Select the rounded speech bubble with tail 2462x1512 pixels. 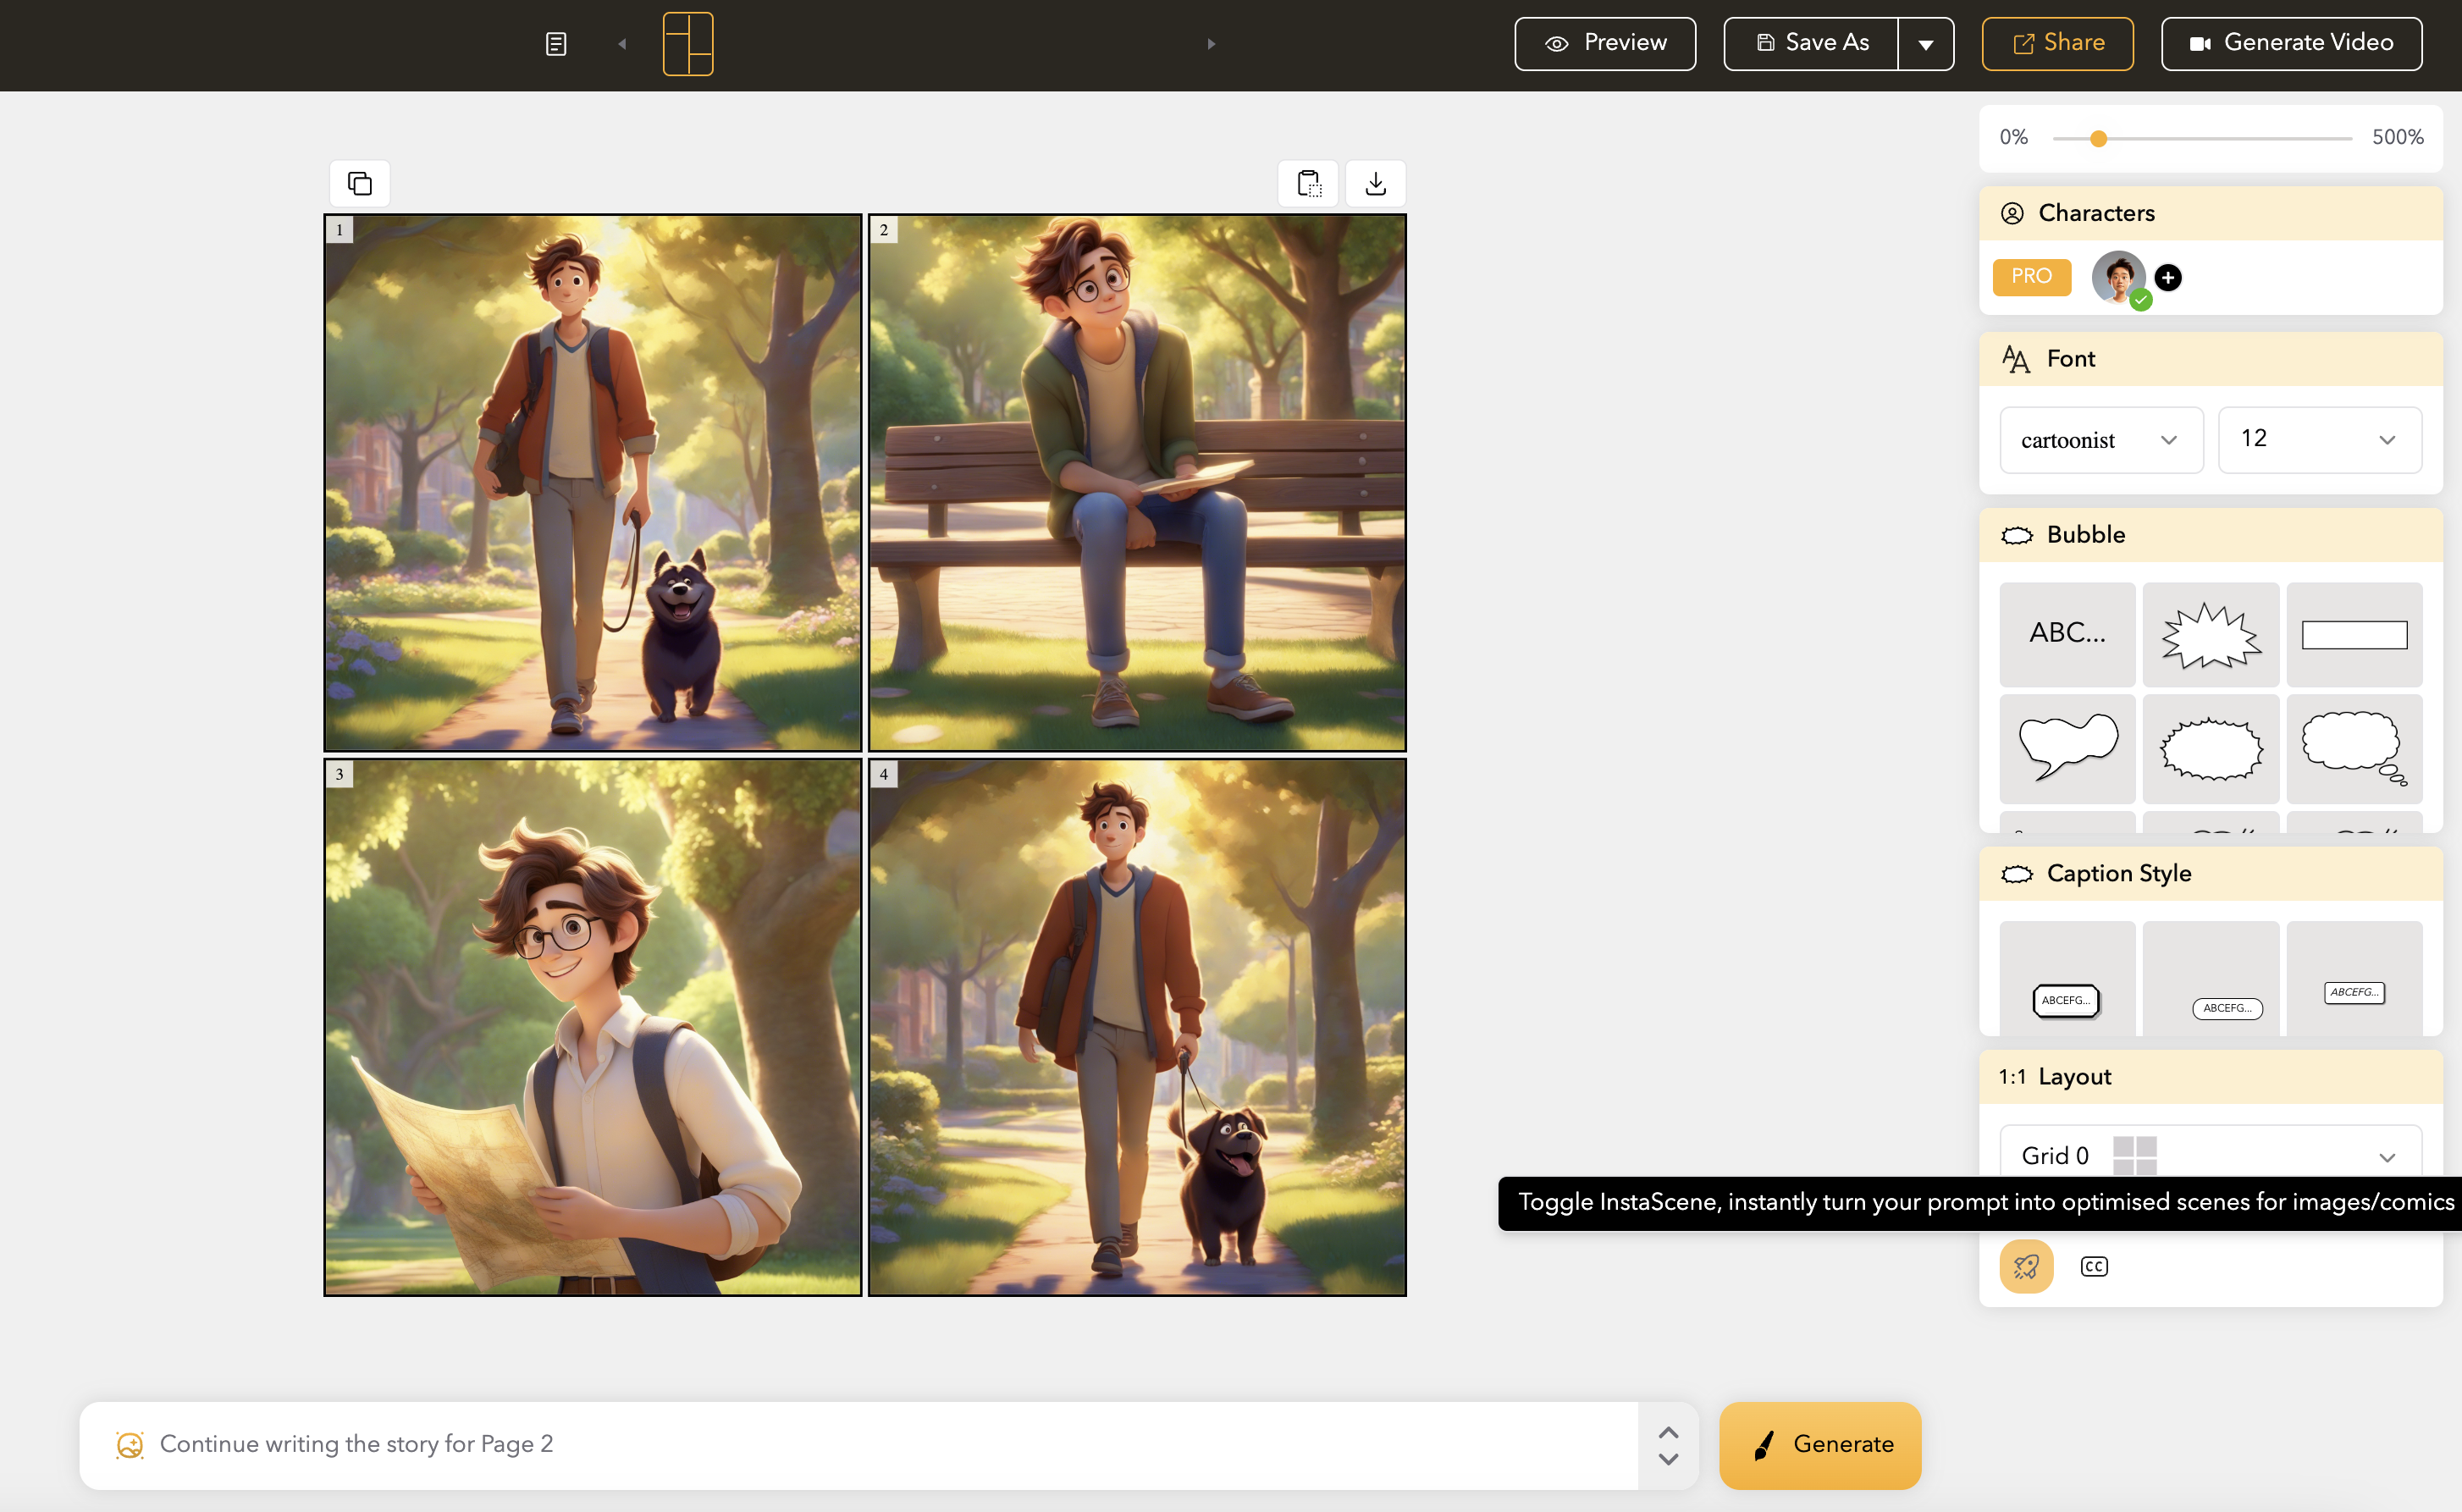click(2067, 748)
